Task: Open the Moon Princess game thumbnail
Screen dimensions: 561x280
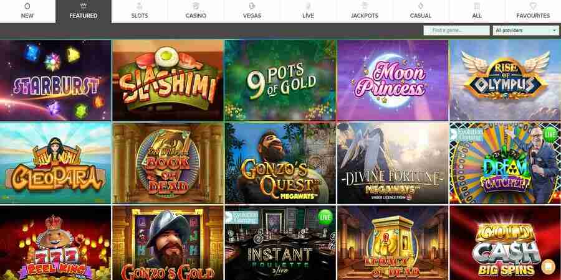Action: (x=393, y=80)
